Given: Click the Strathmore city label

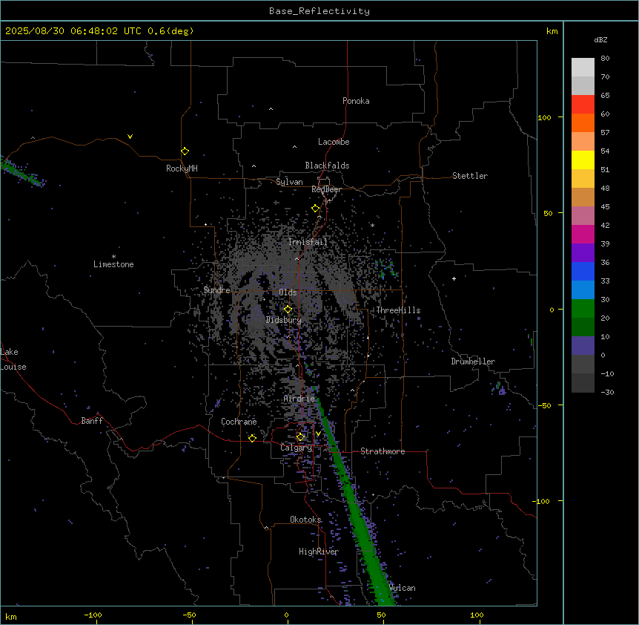Looking at the screenshot, I should click(x=383, y=451).
